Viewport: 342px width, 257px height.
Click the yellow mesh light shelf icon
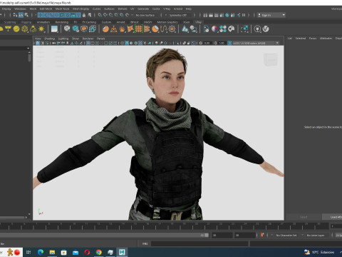pyautogui.click(x=25, y=29)
